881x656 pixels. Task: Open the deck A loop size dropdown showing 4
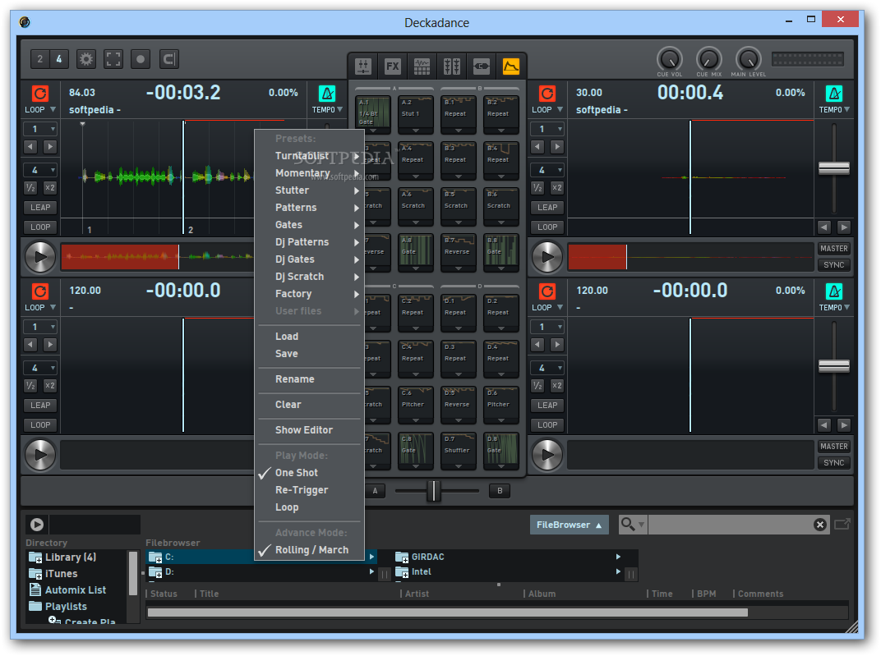[x=40, y=170]
